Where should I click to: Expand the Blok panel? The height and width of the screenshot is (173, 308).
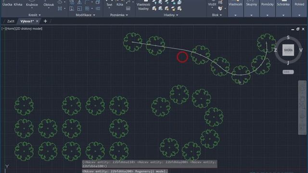217,15
